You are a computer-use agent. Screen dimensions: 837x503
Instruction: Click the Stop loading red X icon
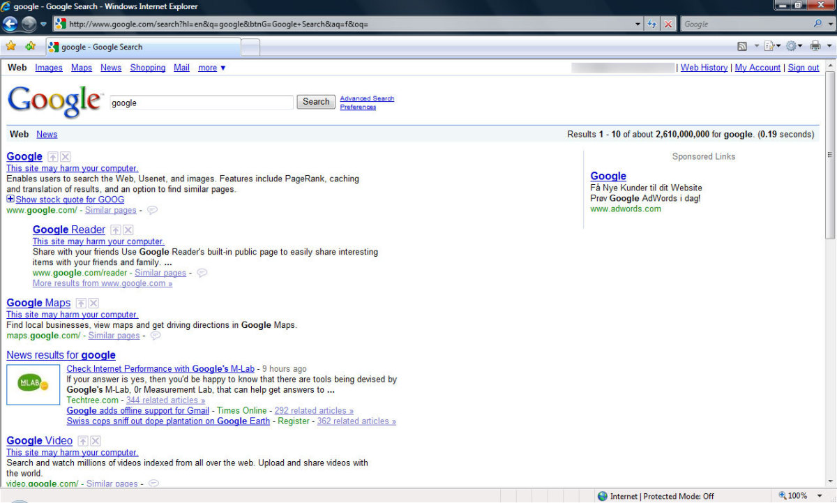tap(668, 24)
